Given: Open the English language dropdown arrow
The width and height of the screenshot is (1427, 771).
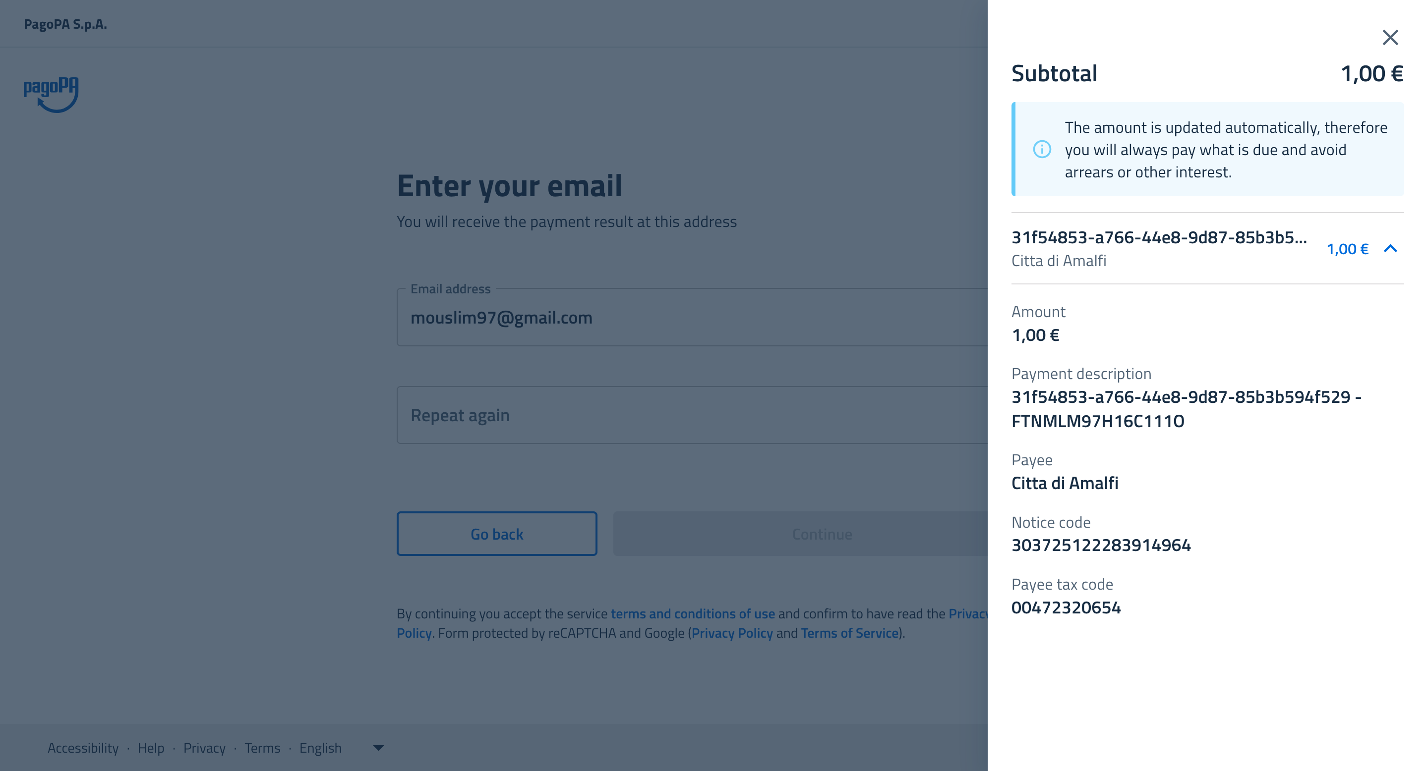Looking at the screenshot, I should coord(378,748).
